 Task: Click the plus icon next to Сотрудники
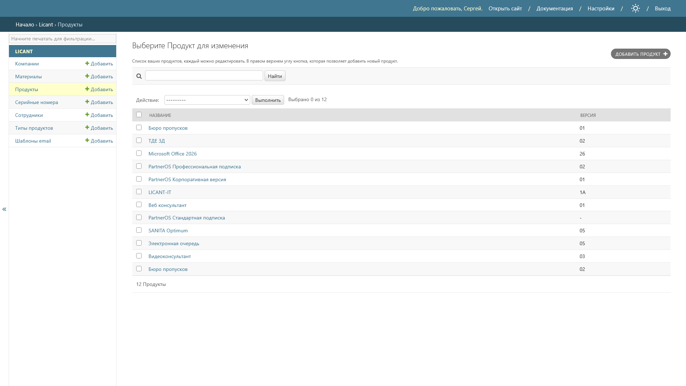click(x=87, y=115)
